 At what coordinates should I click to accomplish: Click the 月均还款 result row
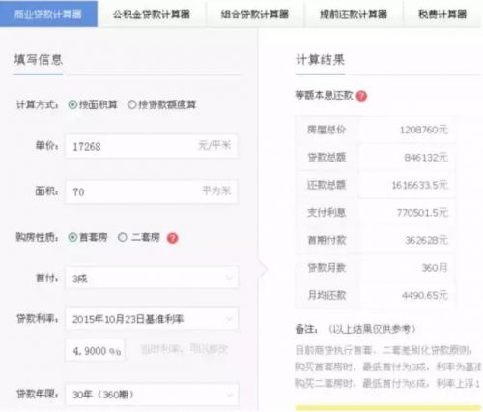(x=376, y=295)
